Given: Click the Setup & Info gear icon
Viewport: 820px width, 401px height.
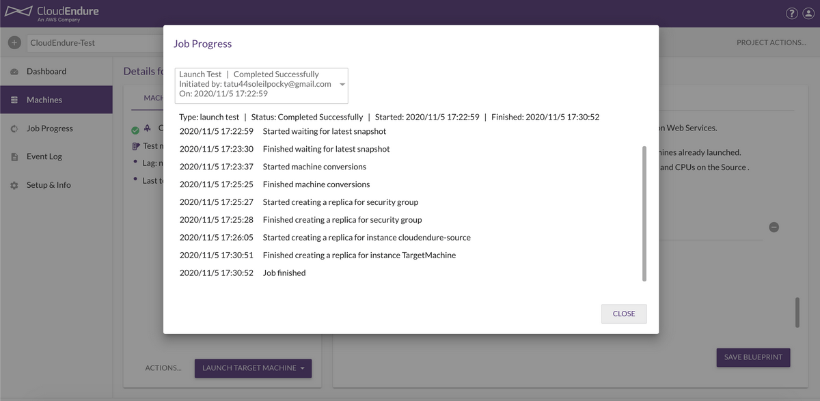Looking at the screenshot, I should [14, 185].
